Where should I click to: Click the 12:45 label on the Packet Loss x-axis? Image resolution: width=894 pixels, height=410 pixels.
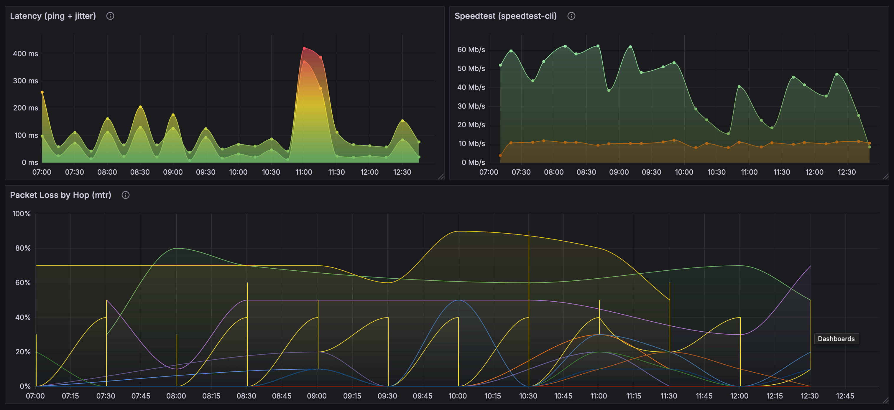pos(845,396)
